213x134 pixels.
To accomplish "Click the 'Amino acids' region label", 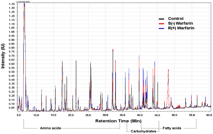I will 50,128.
